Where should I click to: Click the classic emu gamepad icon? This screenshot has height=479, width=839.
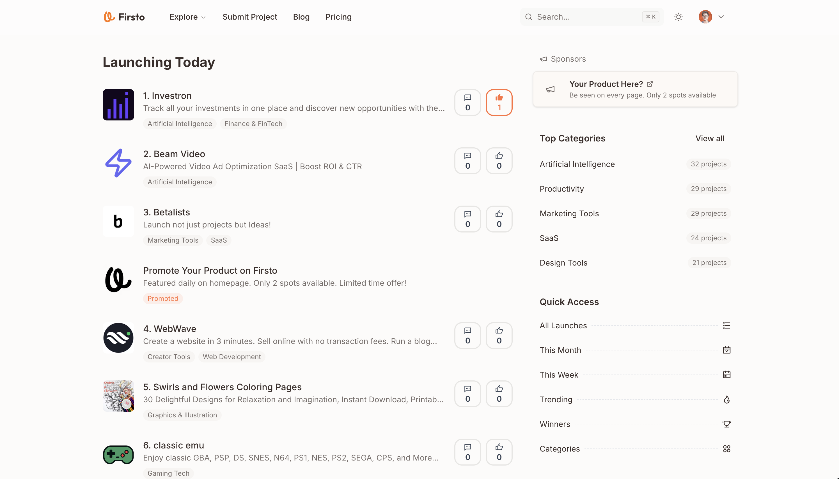tap(118, 454)
